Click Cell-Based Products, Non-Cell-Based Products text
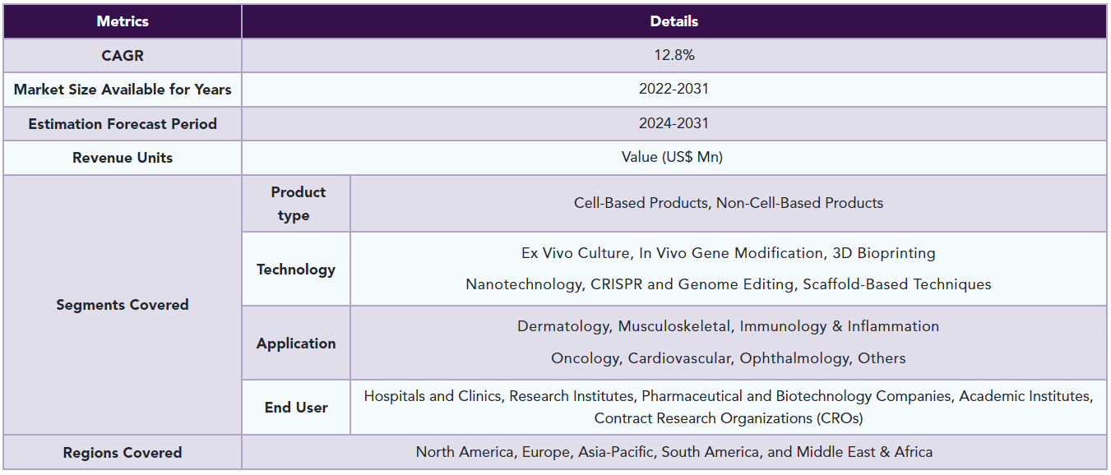Screen dimensions: 1111x475 coord(729,203)
